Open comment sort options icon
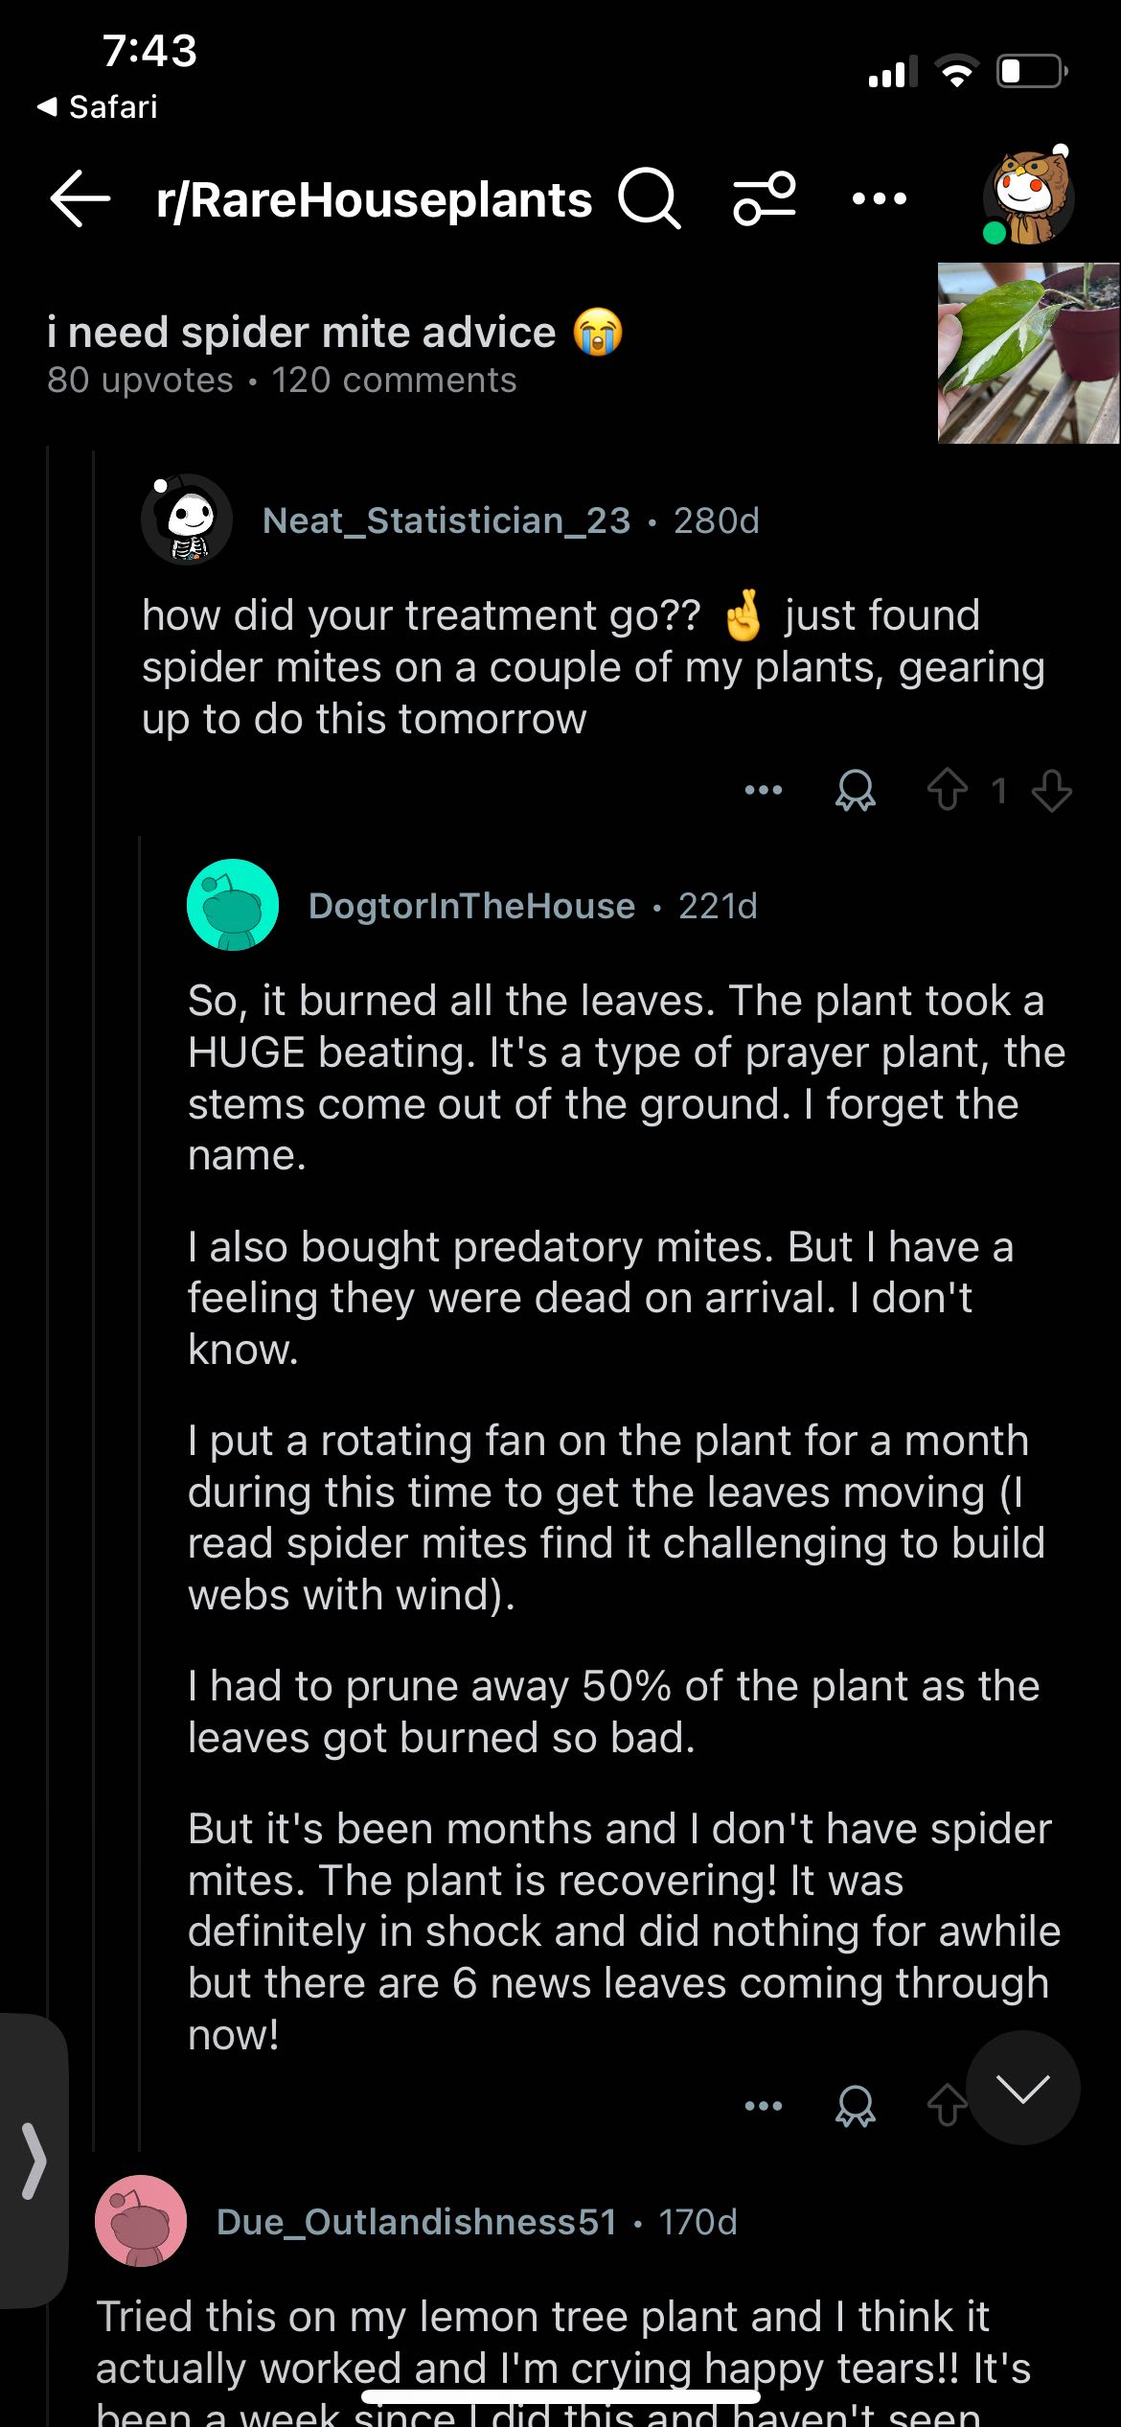 pos(765,198)
